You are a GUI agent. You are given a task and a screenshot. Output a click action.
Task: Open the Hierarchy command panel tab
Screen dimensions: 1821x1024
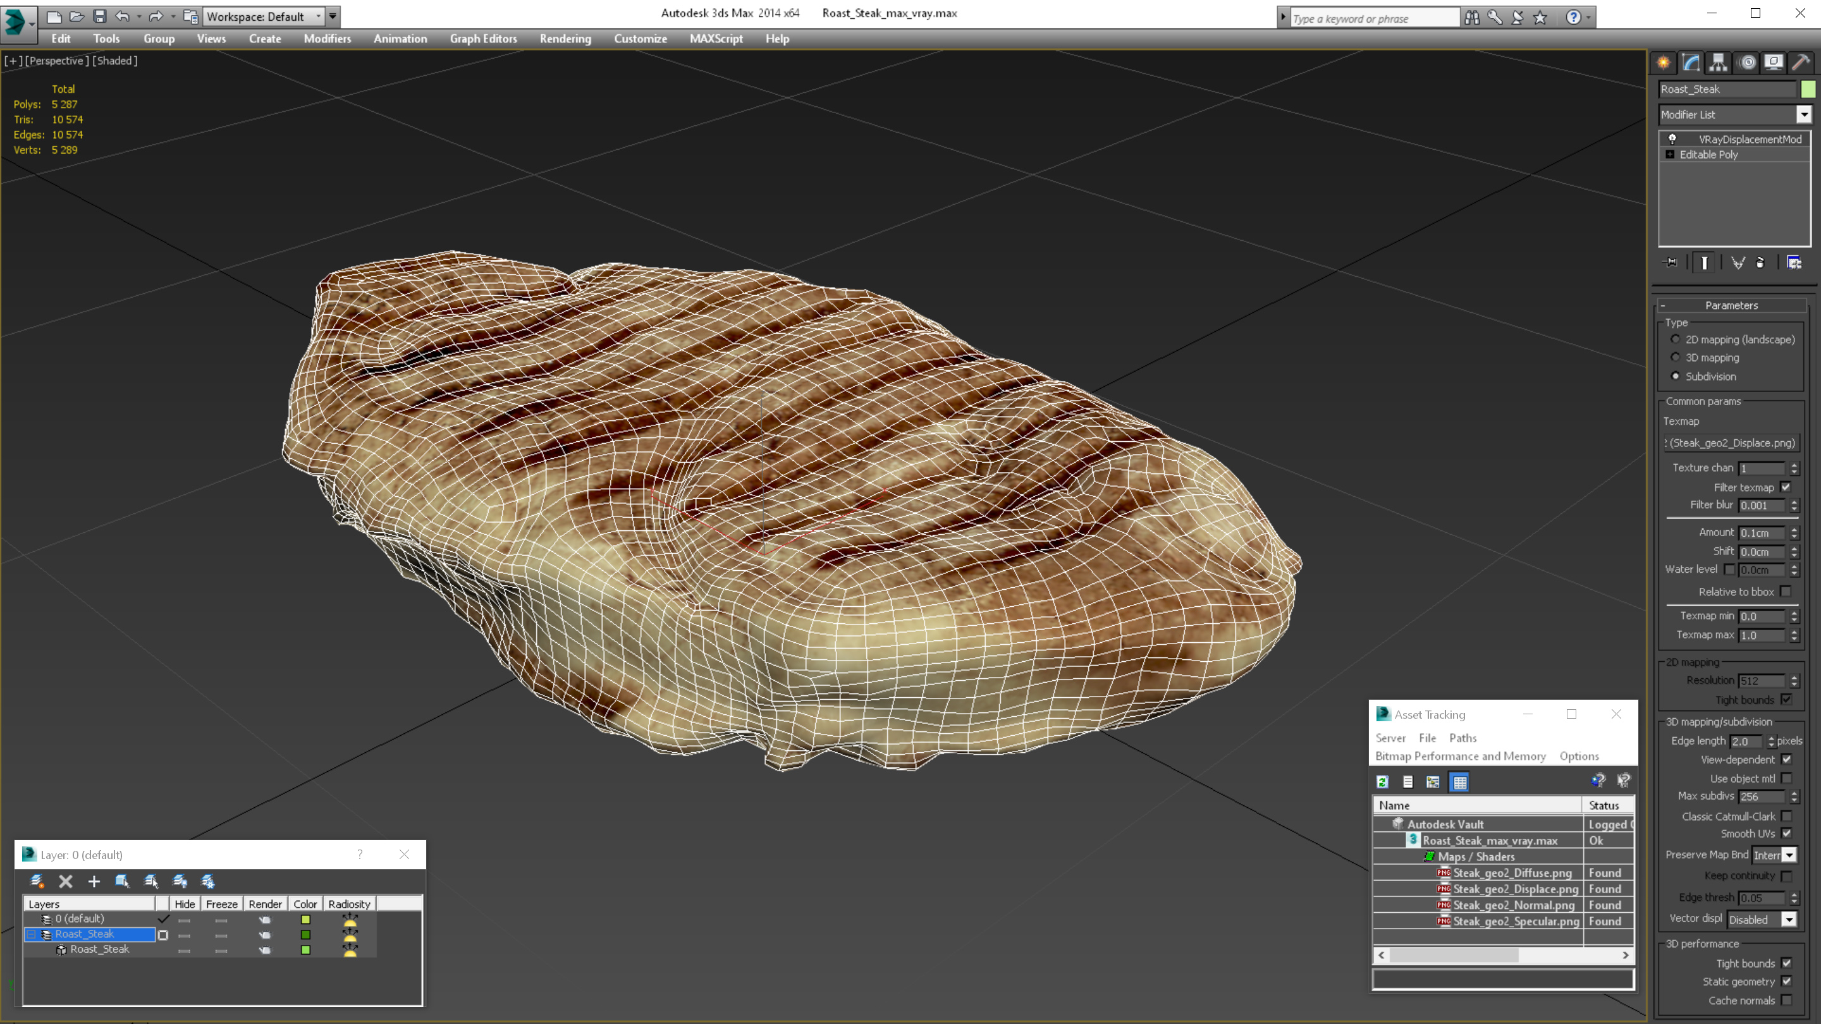pyautogui.click(x=1718, y=63)
